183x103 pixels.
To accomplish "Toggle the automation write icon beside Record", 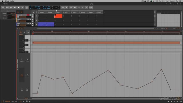I will point(23,8).
